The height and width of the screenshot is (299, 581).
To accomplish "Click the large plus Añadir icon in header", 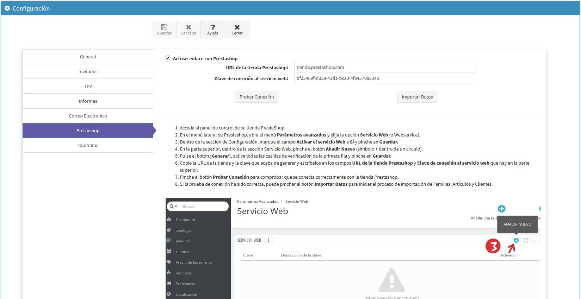I will [x=502, y=209].
